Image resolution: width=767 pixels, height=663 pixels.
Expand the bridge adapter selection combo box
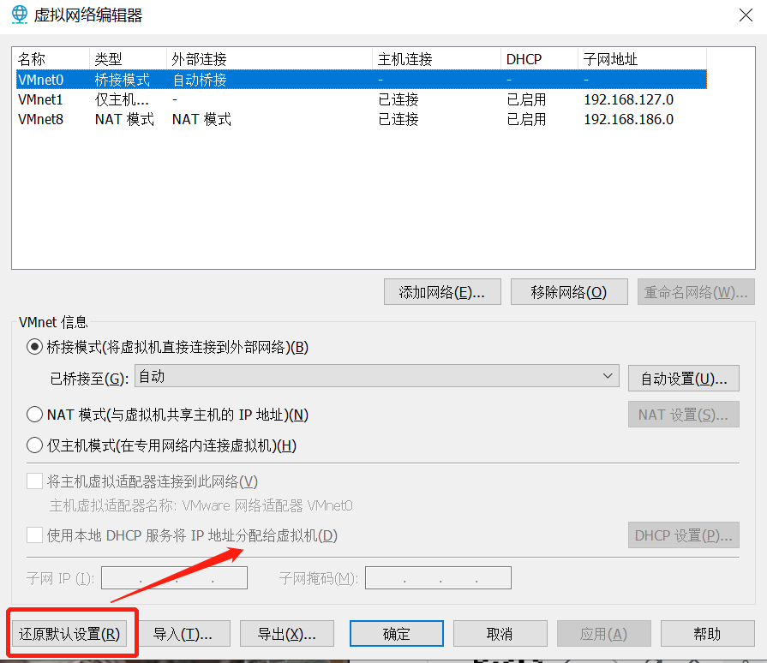pos(608,376)
